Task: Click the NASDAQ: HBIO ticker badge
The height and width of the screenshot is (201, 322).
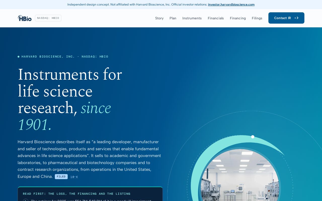Action: pos(48,18)
